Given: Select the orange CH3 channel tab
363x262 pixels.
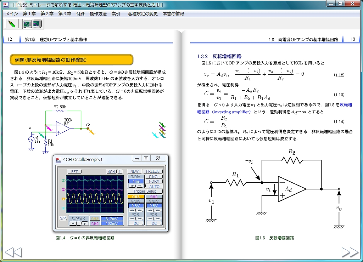Looking at the screenshot, I should point(136,196).
